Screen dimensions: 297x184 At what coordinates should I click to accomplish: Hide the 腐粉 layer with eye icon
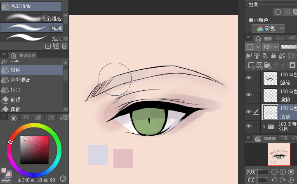coord(249,94)
